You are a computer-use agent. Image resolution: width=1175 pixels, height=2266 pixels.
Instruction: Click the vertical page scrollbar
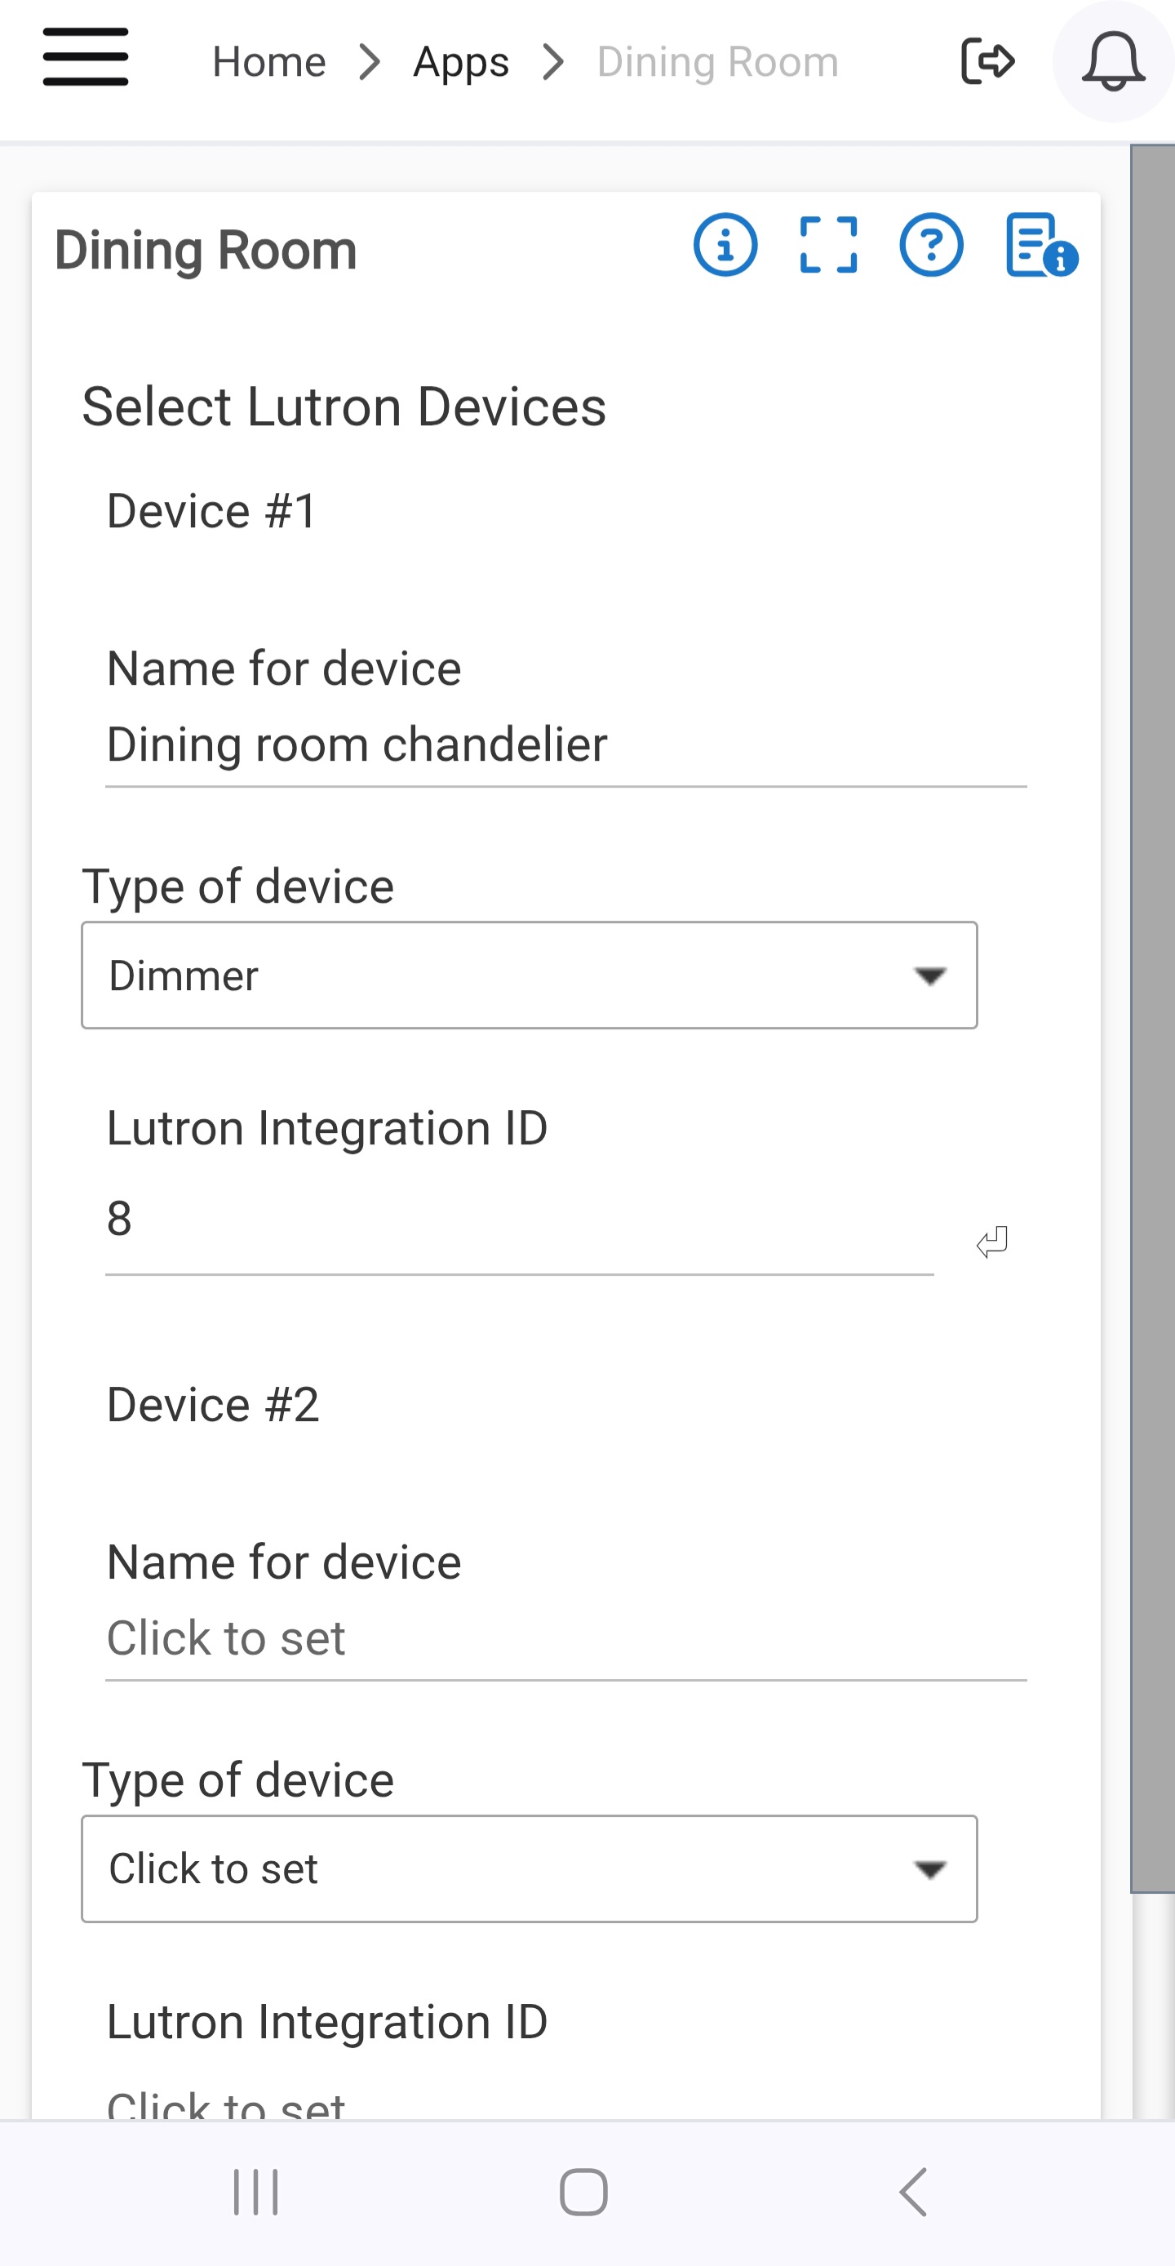coord(1152,1018)
